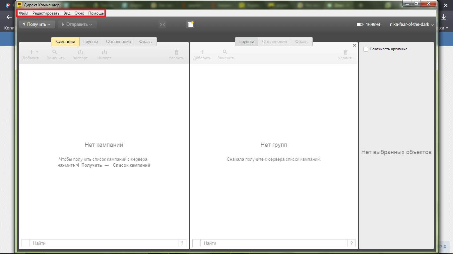Open the nika-fear-of-the-dark account dropdown

[412, 24]
